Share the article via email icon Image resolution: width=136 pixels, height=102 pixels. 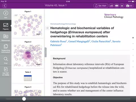[117, 6]
